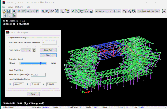Click the Save floppy disk icon
This screenshot has width=167, height=109.
click(9, 11)
